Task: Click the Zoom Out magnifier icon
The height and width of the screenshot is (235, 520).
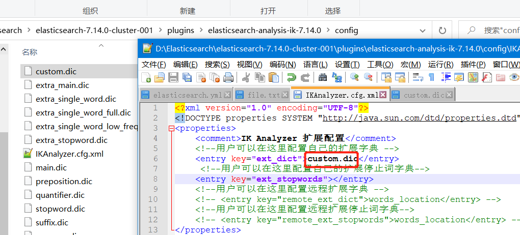Action: tap(368, 77)
